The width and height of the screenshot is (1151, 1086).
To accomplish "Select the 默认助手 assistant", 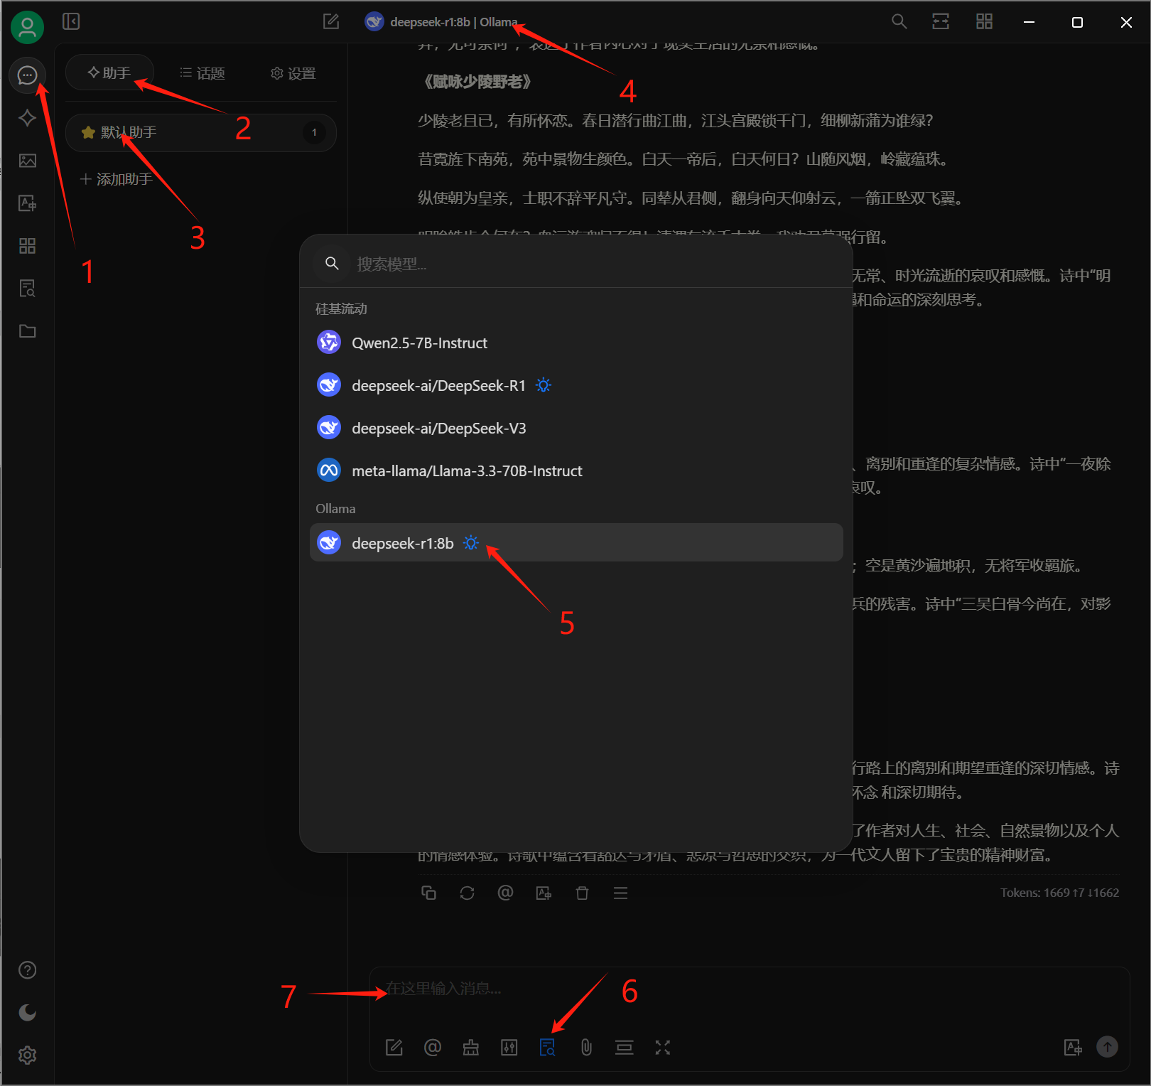I will click(200, 132).
